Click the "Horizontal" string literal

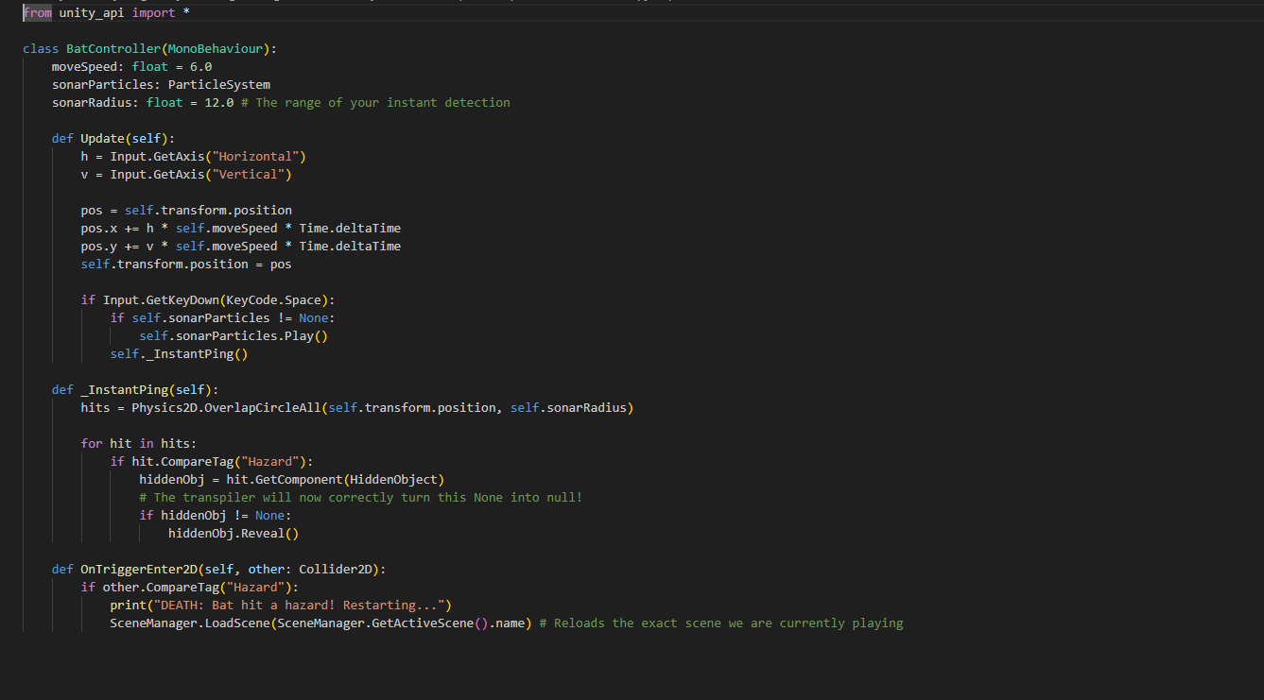(x=255, y=156)
